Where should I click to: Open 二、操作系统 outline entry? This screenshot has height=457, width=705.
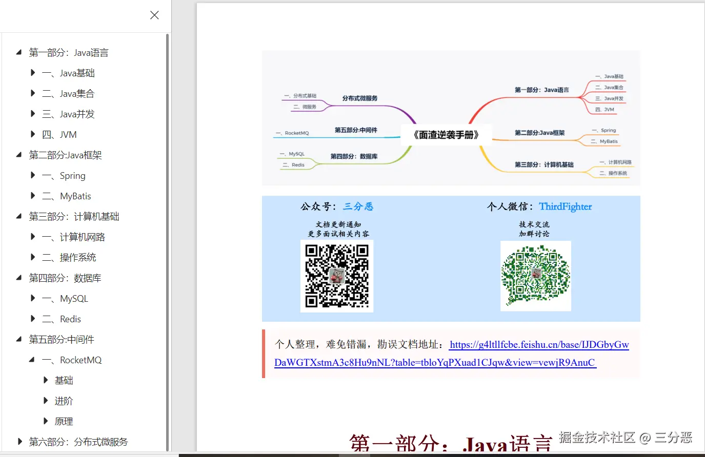pyautogui.click(x=69, y=258)
